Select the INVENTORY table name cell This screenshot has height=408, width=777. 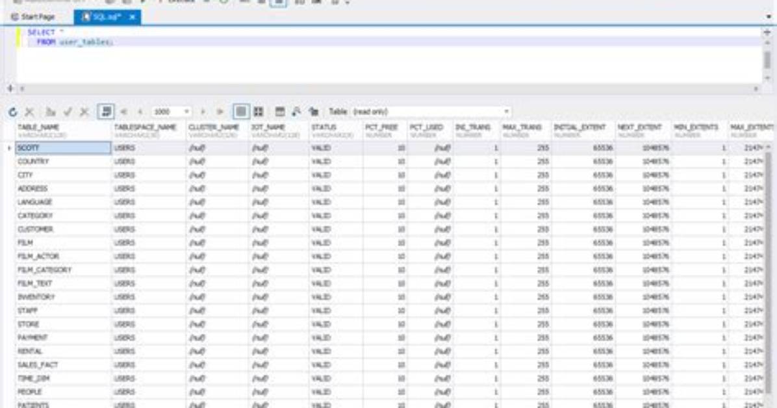tap(63, 297)
